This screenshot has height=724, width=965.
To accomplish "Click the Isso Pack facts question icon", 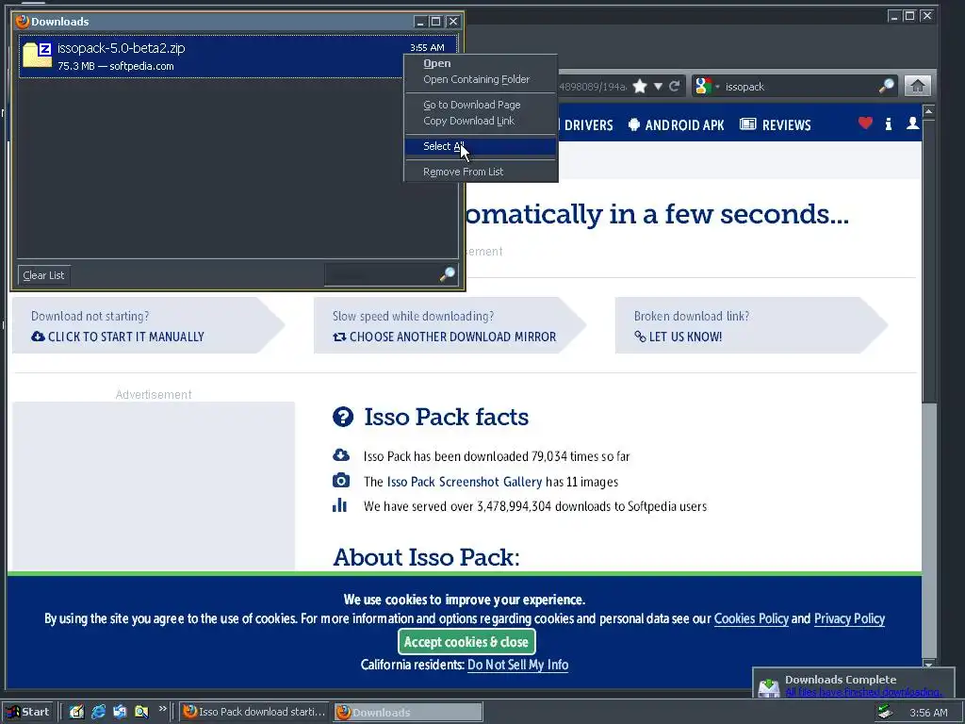I will point(343,417).
